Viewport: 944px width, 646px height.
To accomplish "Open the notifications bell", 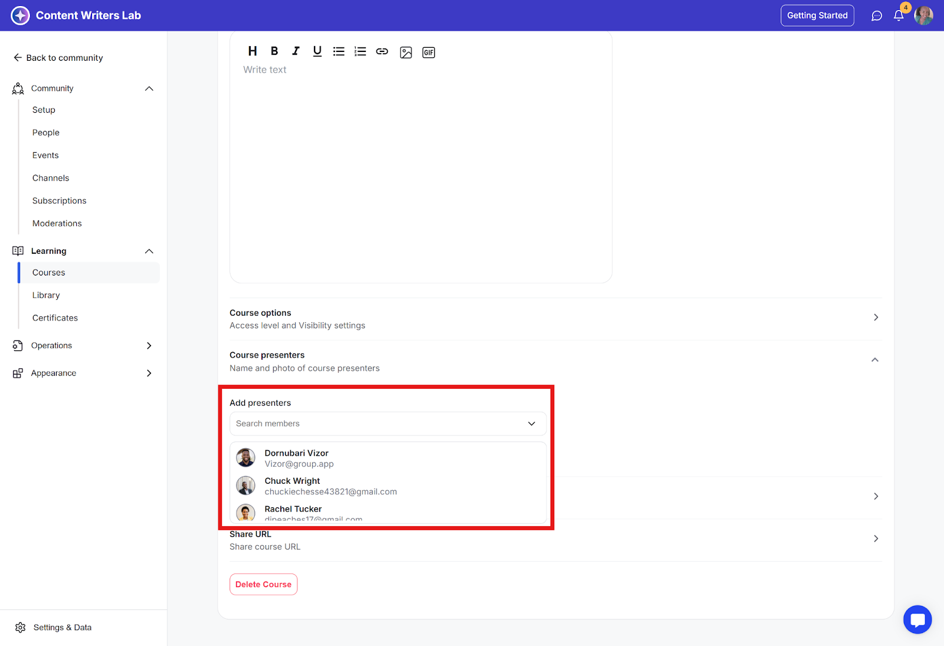I will coord(899,16).
